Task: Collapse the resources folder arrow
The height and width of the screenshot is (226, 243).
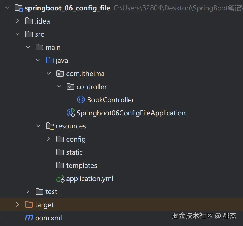Action: coord(38,126)
